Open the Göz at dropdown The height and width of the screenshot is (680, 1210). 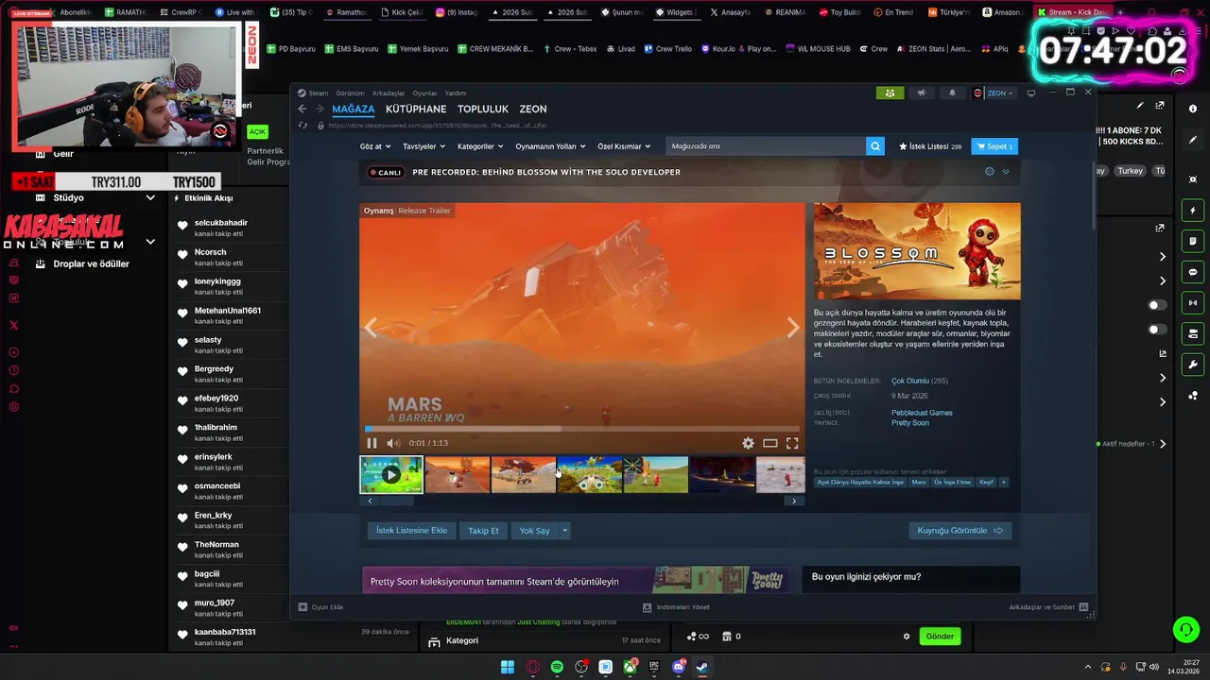pos(374,146)
